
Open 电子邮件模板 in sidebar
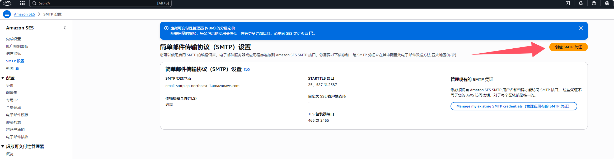[x=17, y=115]
